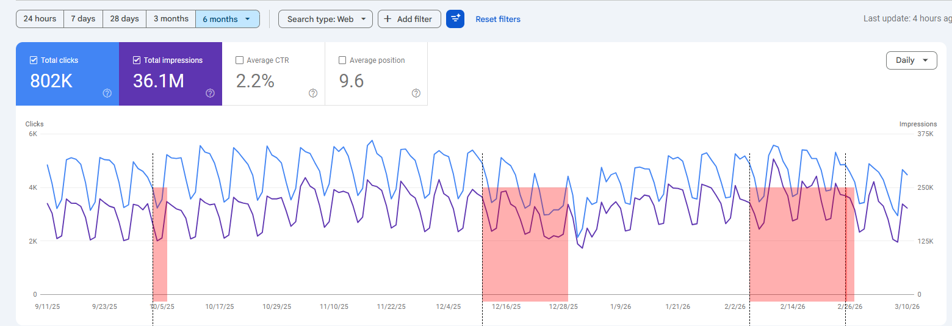The image size is (952, 326).
Task: Open the Daily granularity dropdown
Action: (x=911, y=60)
